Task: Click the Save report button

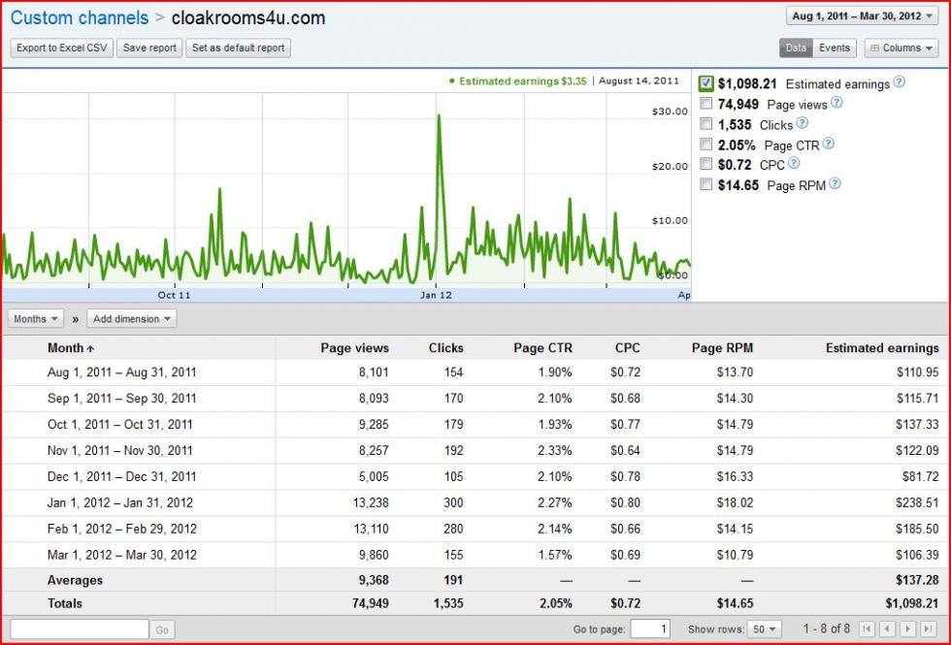Action: tap(149, 48)
